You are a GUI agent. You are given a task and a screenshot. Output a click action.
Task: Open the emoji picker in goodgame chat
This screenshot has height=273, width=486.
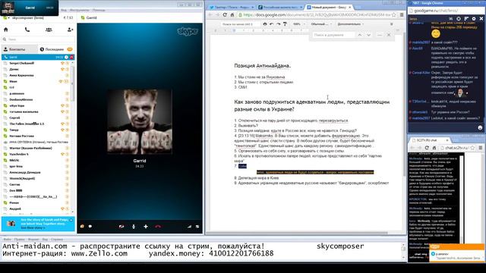(x=480, y=127)
